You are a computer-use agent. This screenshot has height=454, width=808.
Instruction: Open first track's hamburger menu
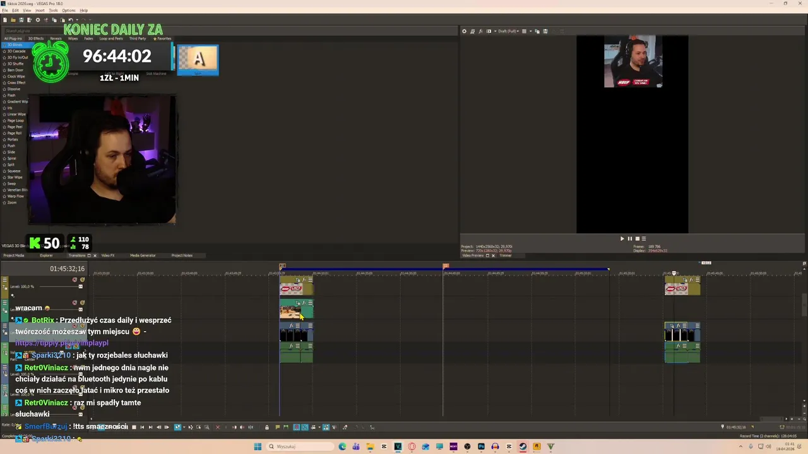(4, 280)
